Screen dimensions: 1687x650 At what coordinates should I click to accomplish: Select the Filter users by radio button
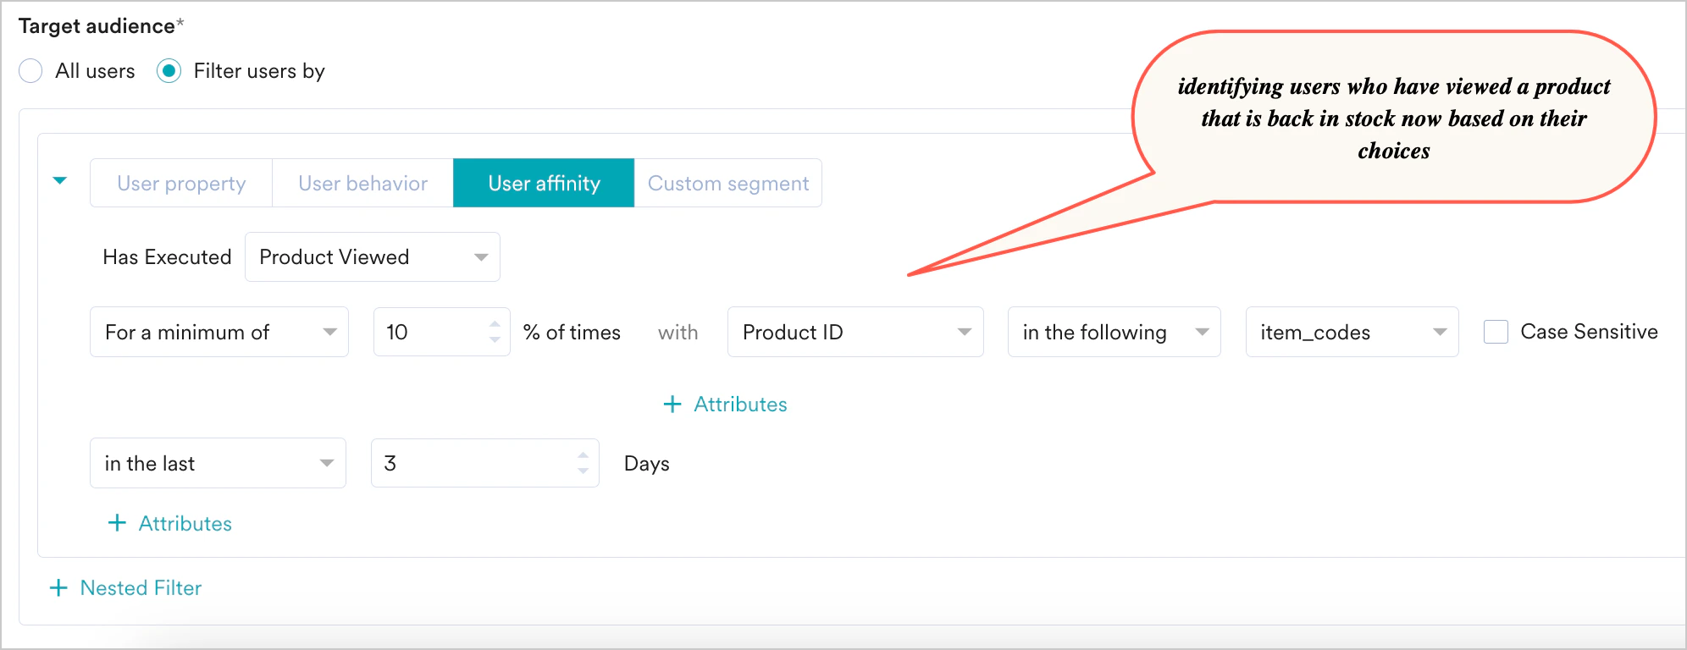click(x=169, y=71)
